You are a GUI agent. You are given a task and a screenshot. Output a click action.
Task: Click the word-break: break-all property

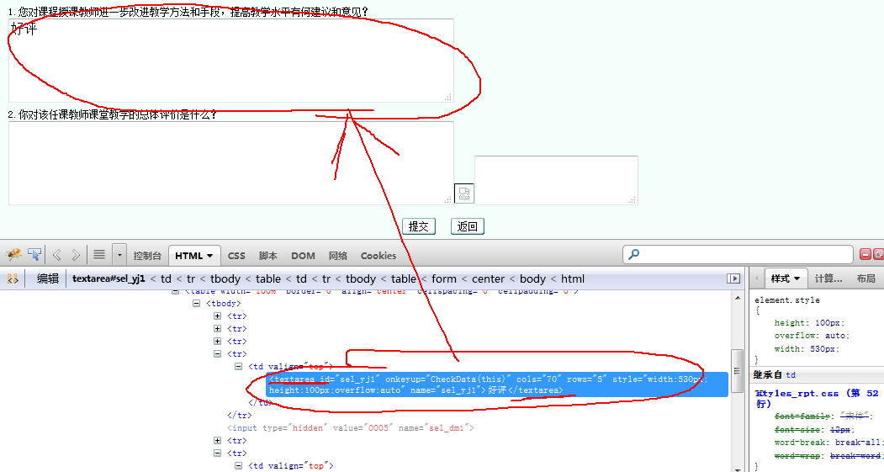pyautogui.click(x=828, y=442)
